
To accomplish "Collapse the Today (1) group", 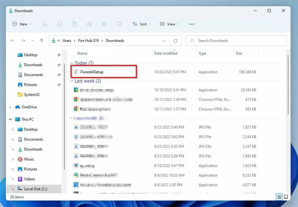I will click(72, 63).
